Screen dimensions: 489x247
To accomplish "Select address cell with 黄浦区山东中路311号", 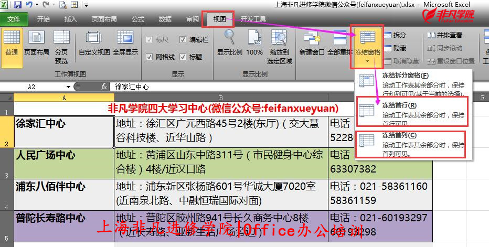I will tap(221, 164).
